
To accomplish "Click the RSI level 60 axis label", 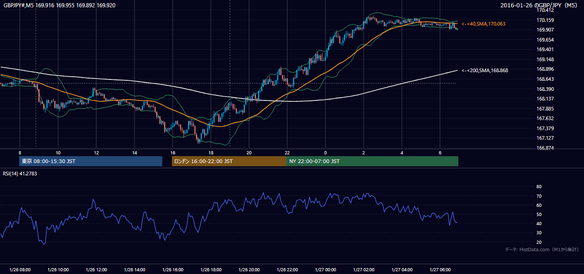I will [x=539, y=205].
